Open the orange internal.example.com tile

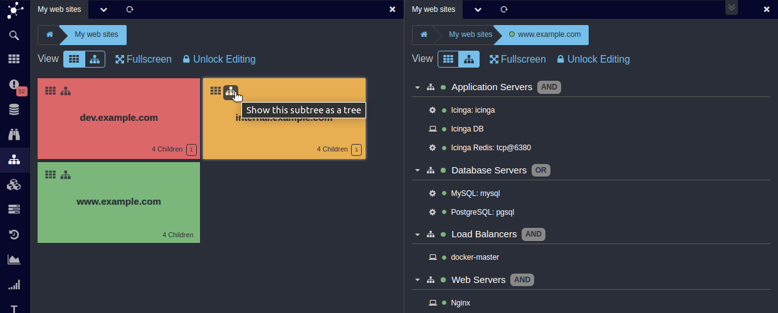[284, 131]
